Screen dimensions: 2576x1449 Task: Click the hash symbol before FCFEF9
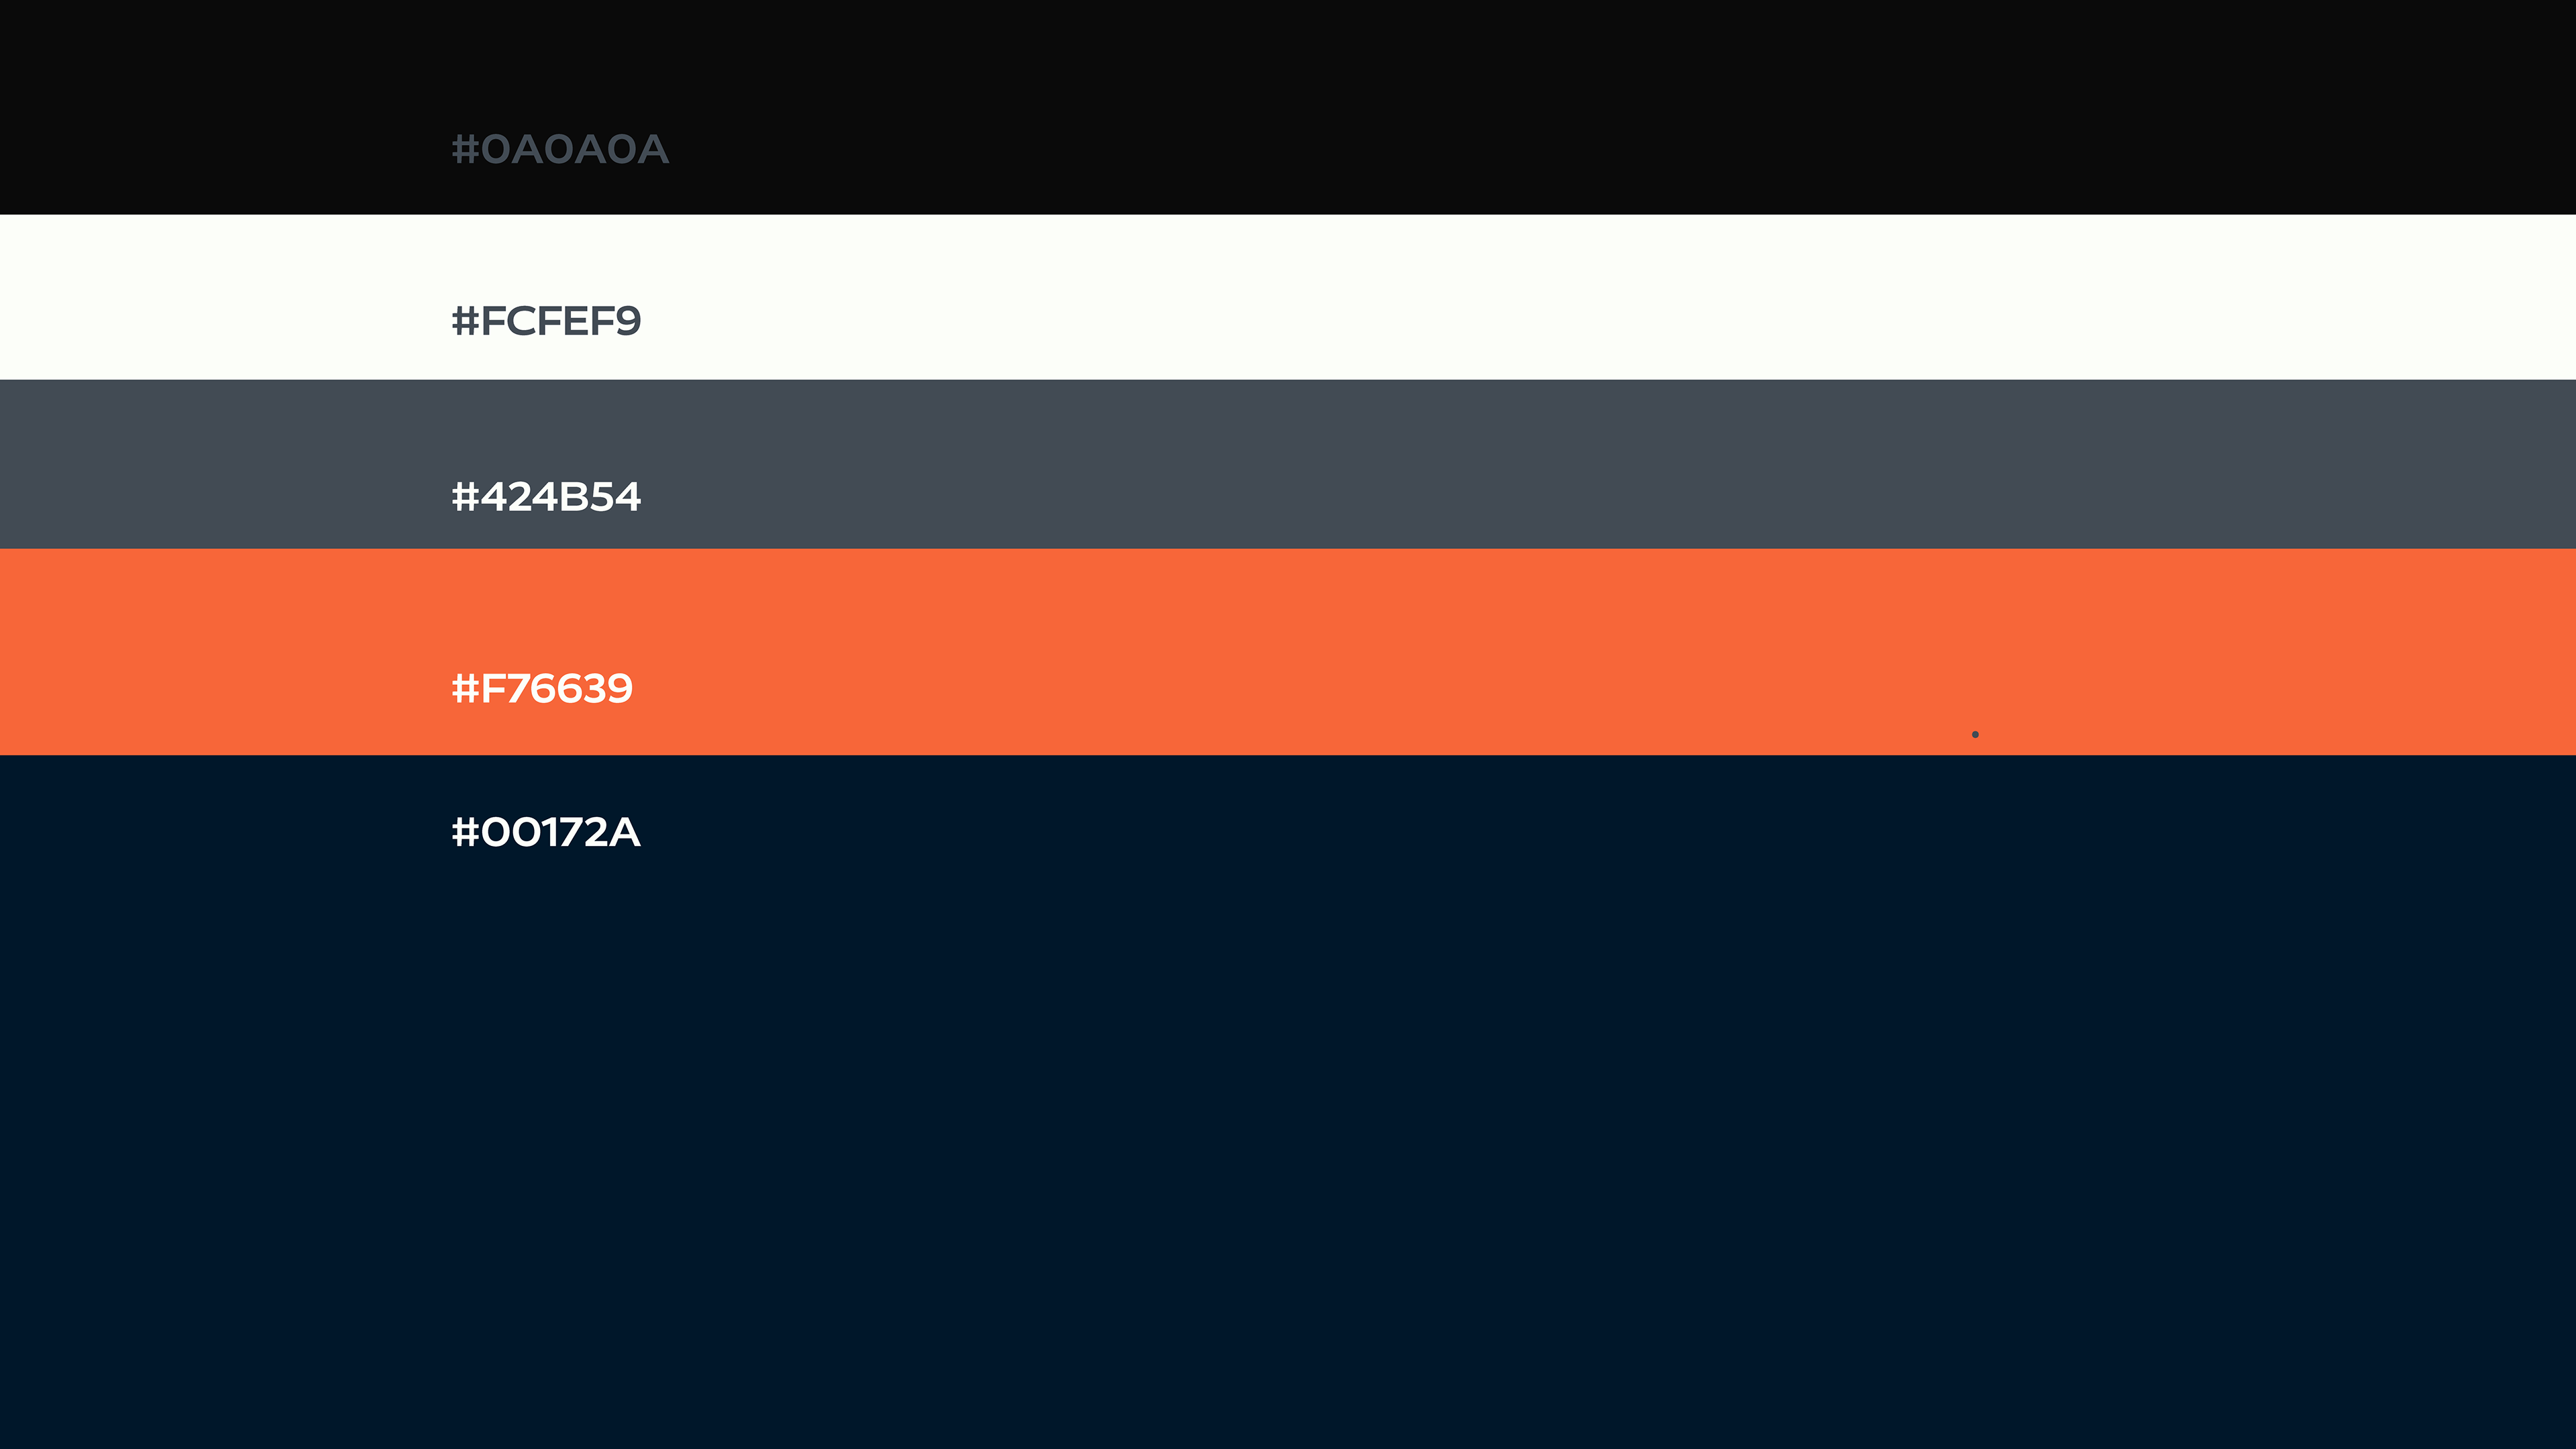465,321
